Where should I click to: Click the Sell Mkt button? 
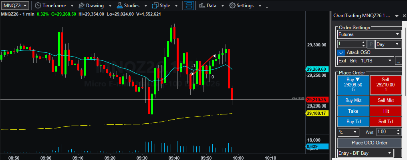pos(385,100)
